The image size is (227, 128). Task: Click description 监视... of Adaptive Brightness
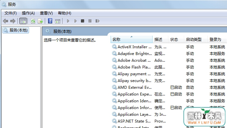point(160,54)
